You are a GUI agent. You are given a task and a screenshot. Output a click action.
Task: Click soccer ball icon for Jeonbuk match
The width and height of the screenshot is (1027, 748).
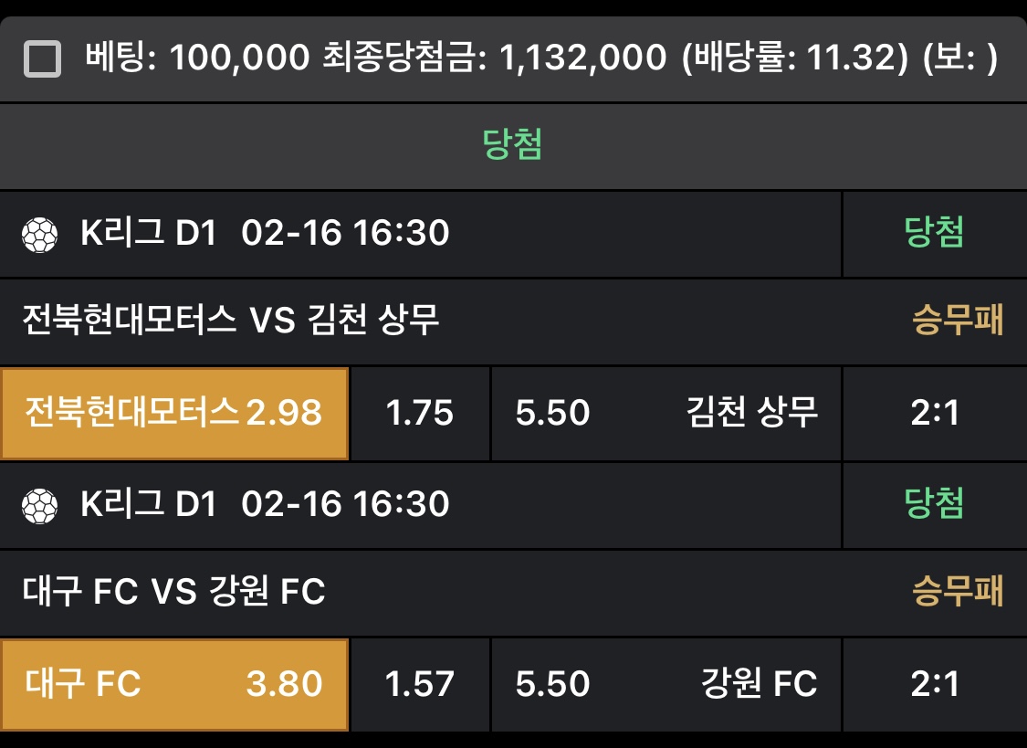pyautogui.click(x=39, y=235)
